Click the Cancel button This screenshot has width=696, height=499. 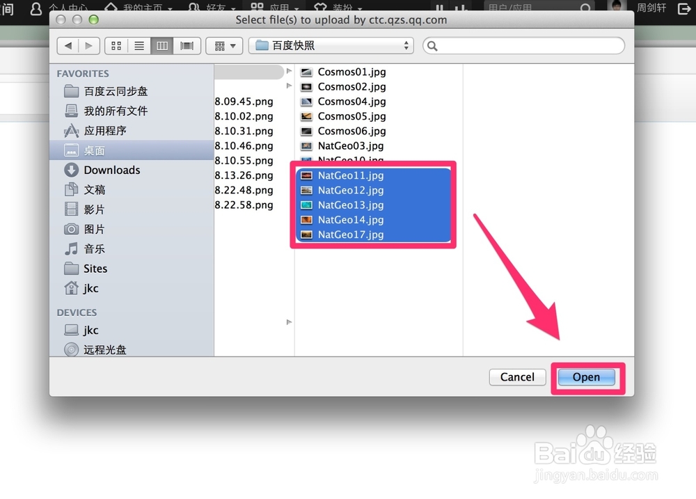pos(518,377)
